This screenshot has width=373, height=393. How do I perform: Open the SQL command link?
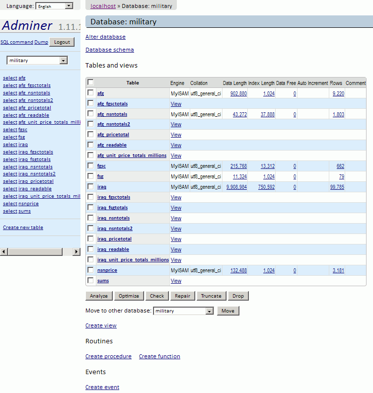coord(17,42)
